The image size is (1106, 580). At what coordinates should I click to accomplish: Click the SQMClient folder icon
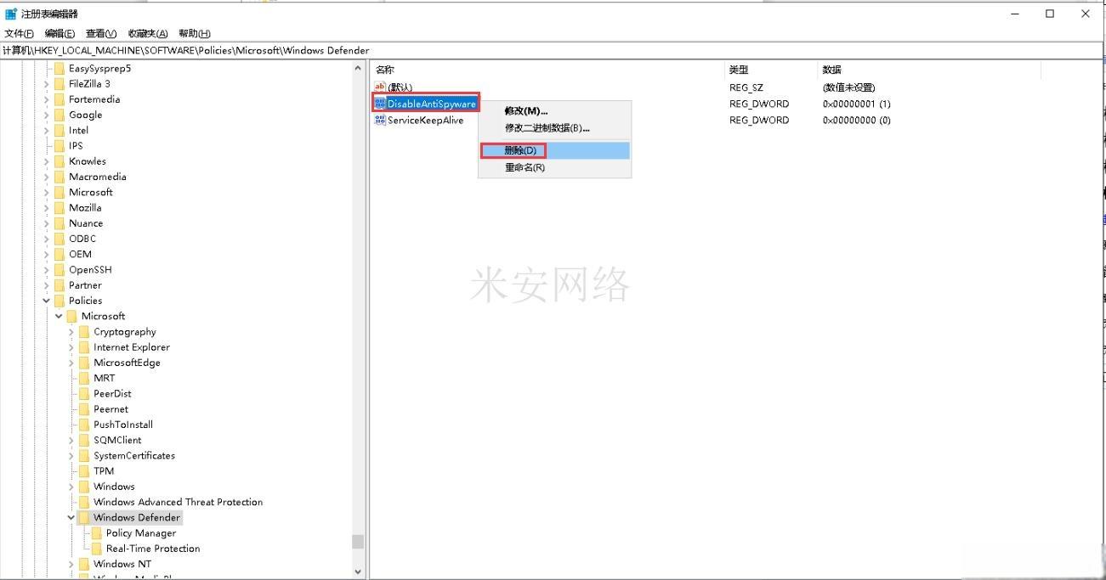pyautogui.click(x=84, y=440)
